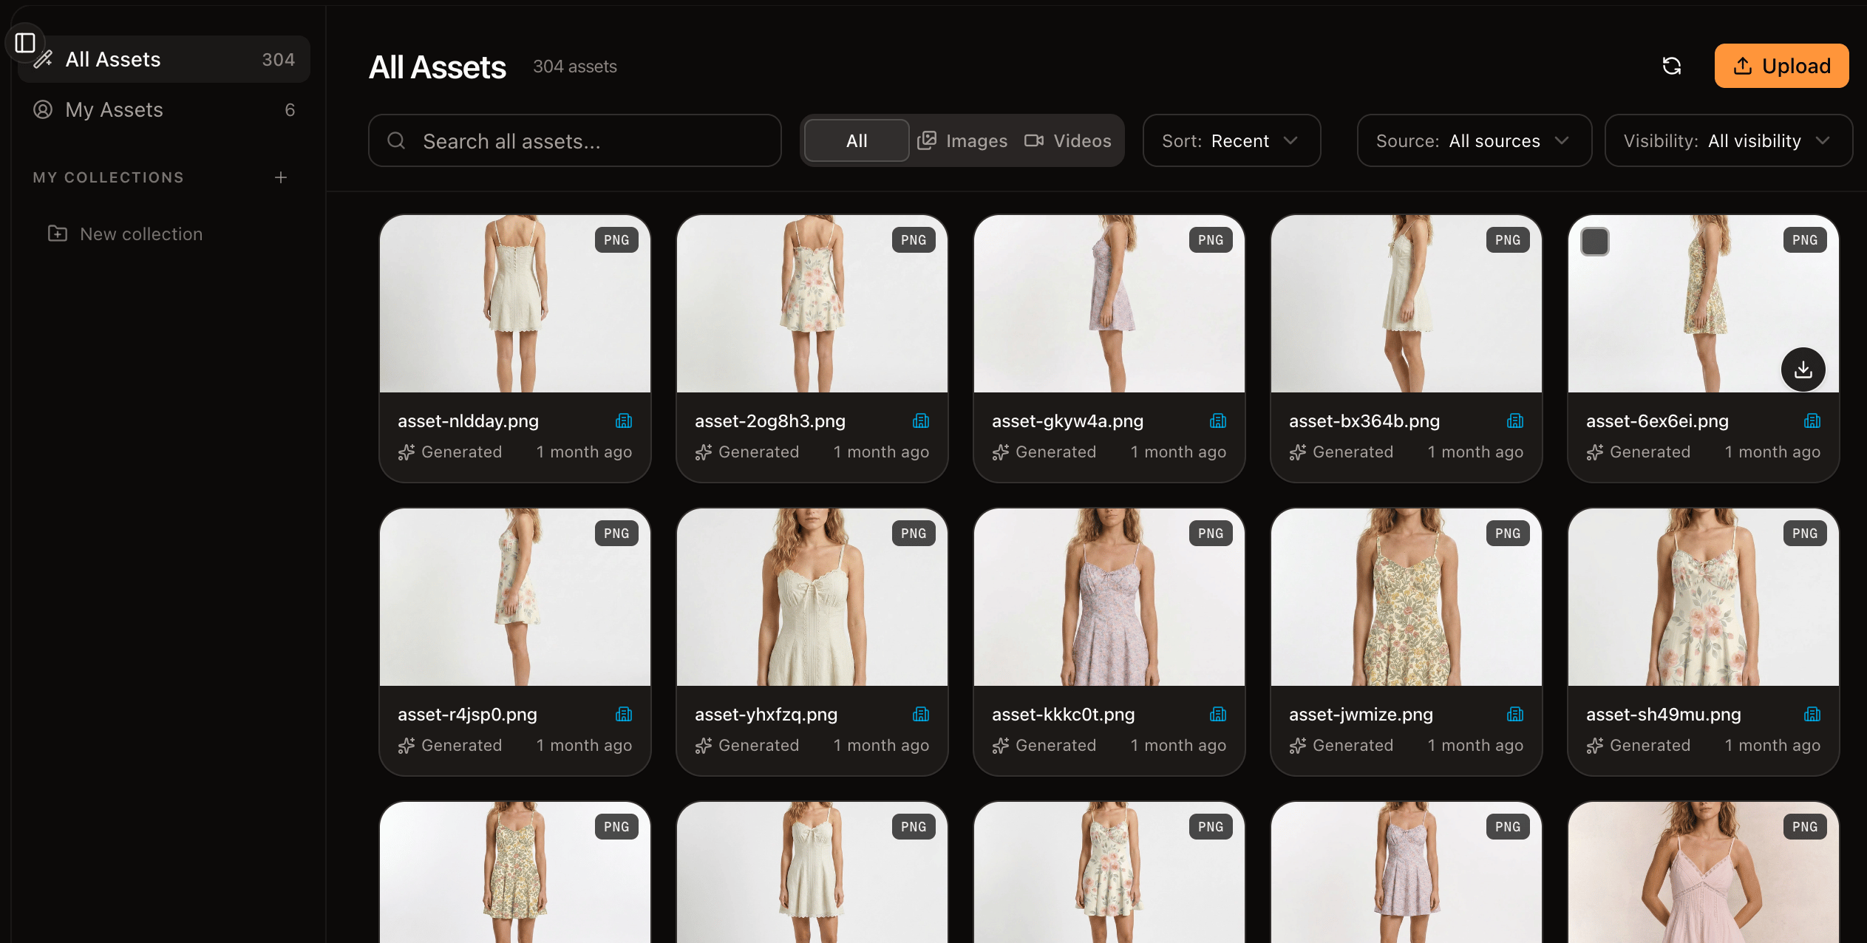Switch to the Images filter tab
Screen dimensions: 1867x943
962,140
